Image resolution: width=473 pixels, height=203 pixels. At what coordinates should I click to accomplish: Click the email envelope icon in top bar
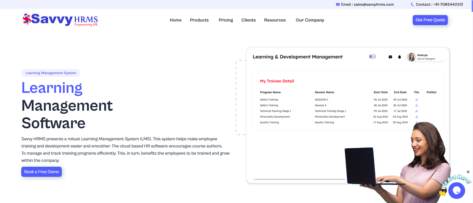coord(338,4)
